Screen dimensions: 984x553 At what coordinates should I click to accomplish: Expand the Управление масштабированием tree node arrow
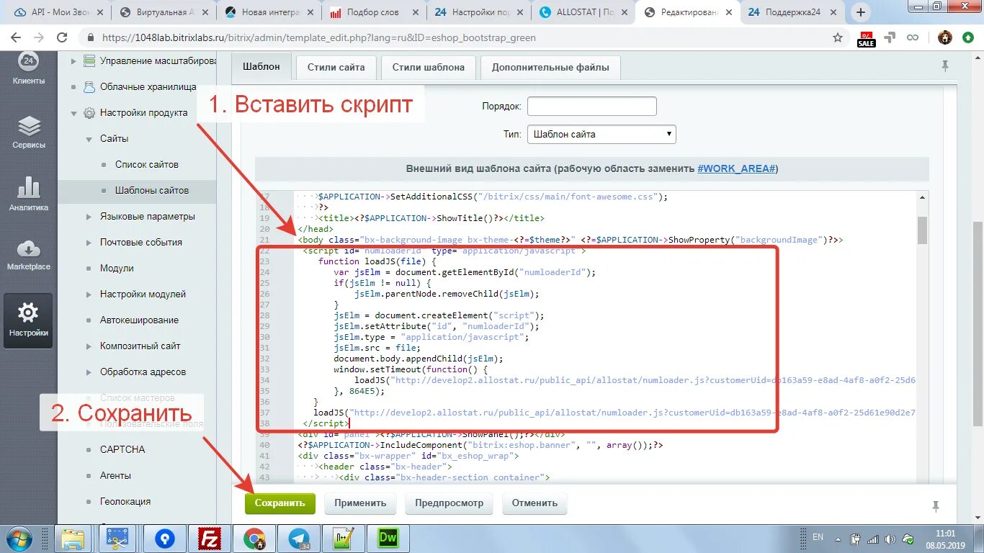coord(73,61)
